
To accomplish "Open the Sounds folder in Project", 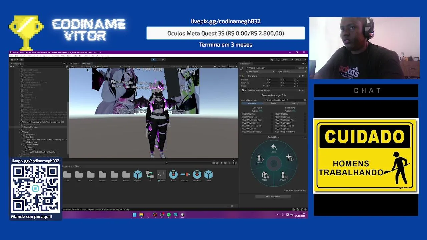I will click(114, 176).
